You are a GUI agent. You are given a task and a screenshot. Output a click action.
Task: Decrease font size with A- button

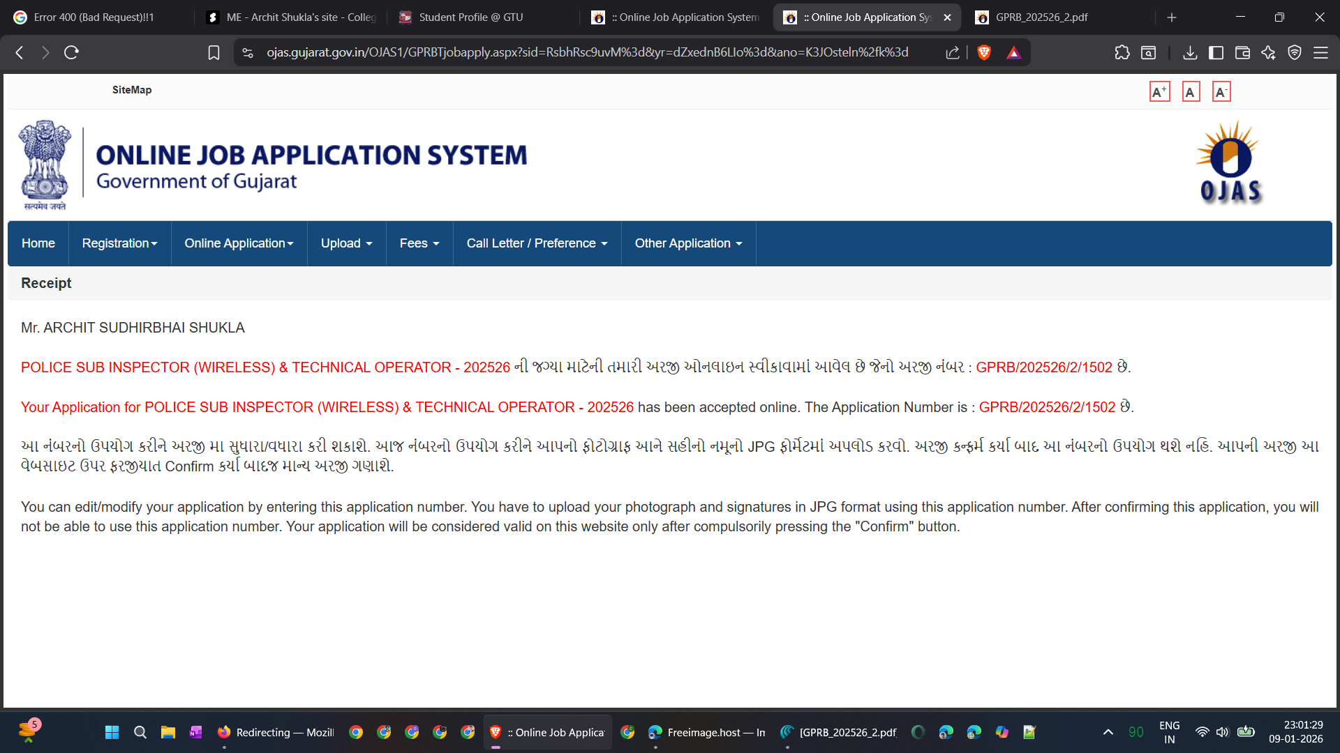click(x=1221, y=92)
